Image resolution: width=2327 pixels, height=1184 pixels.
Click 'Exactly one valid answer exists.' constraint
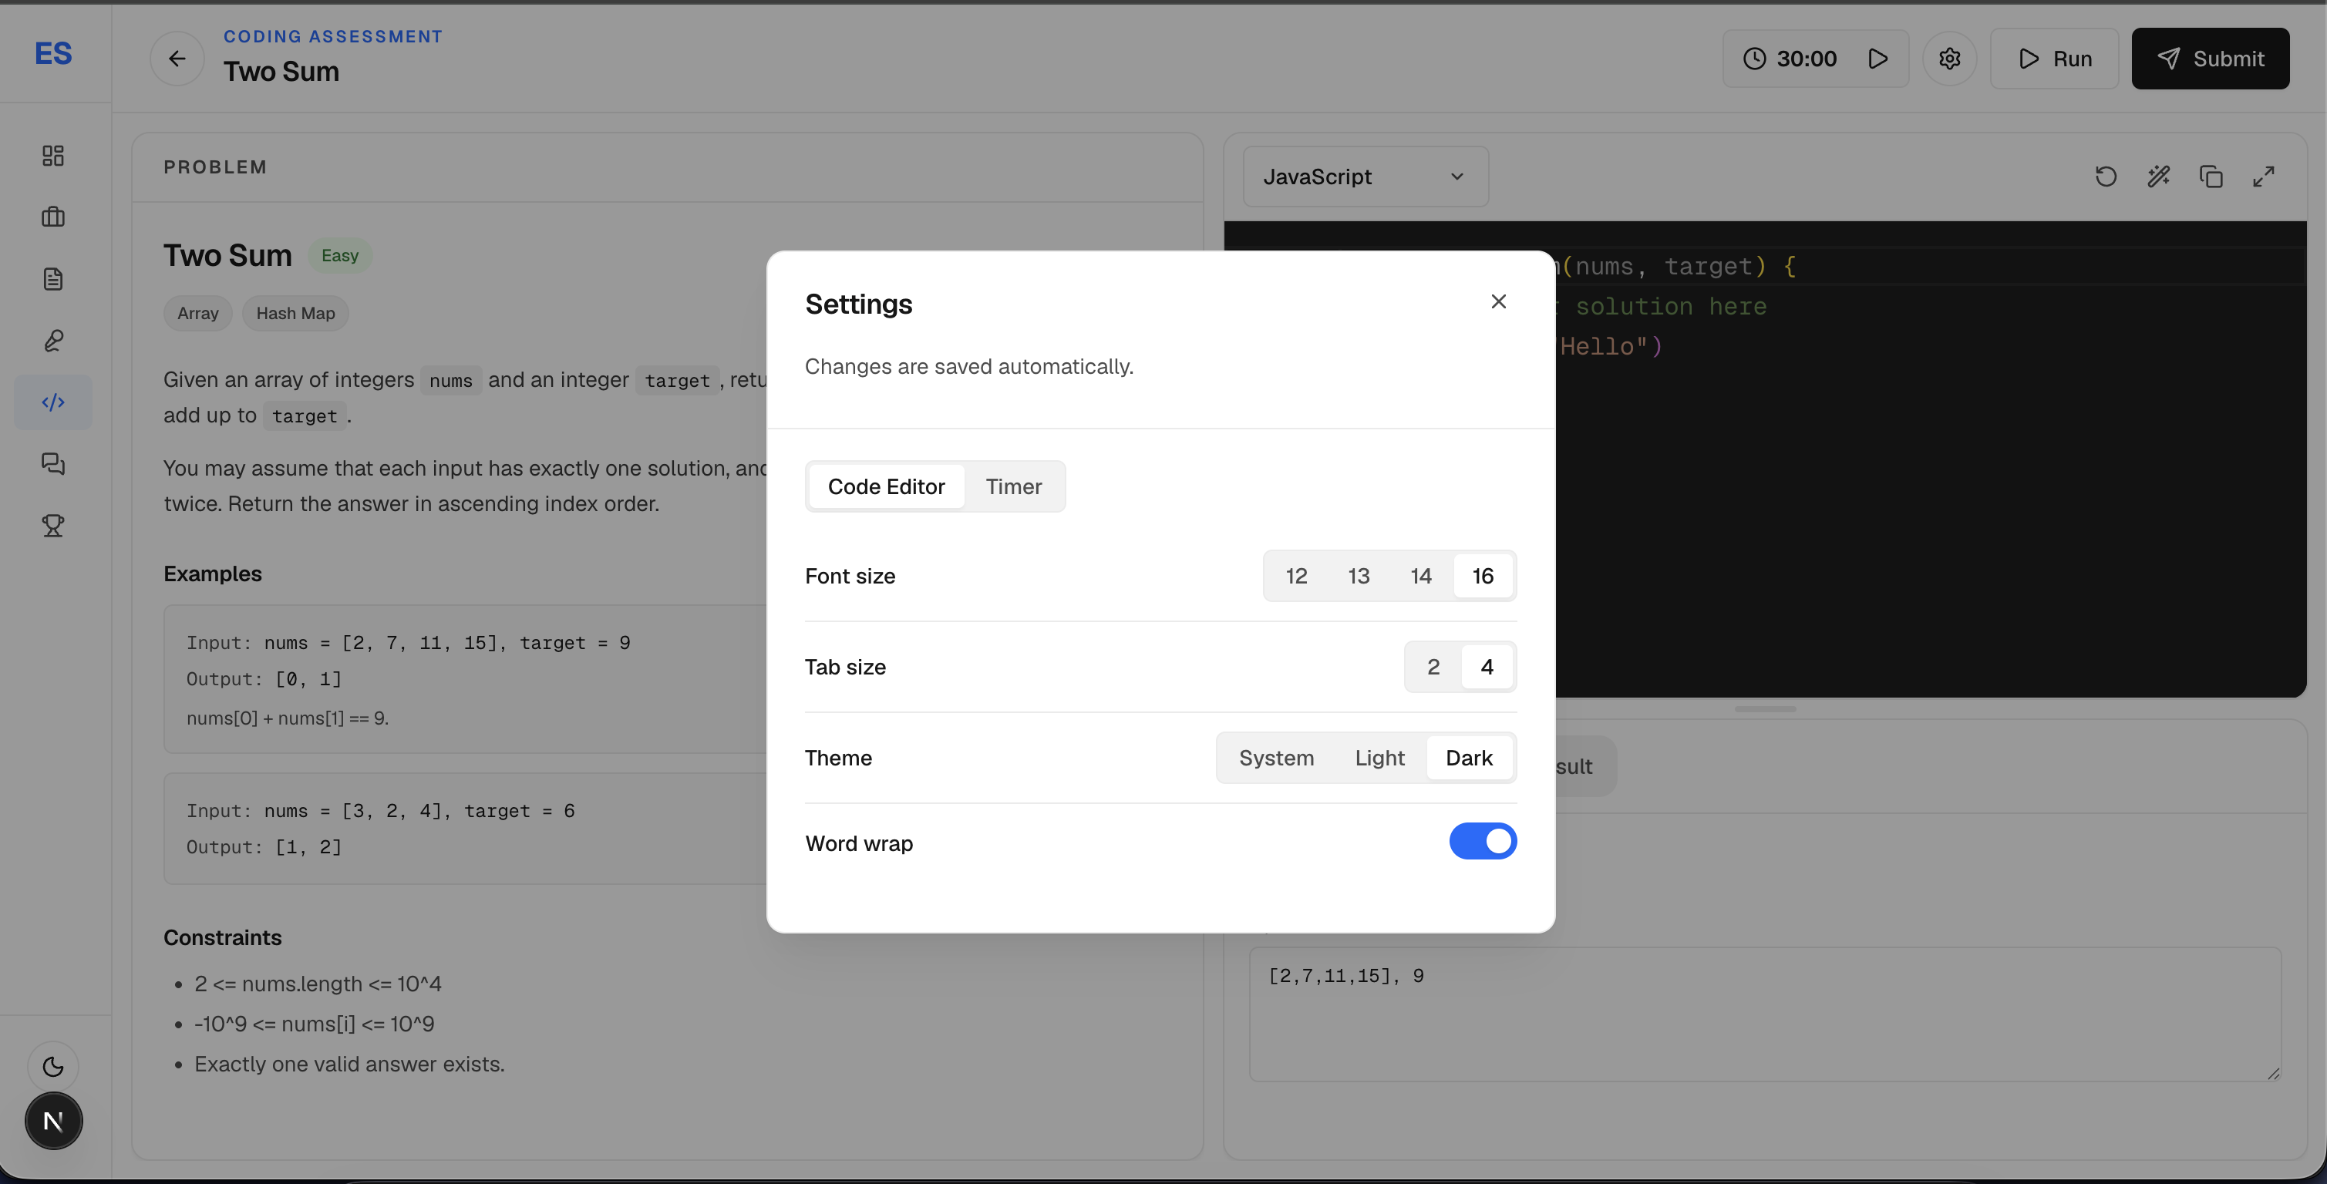pyautogui.click(x=349, y=1064)
